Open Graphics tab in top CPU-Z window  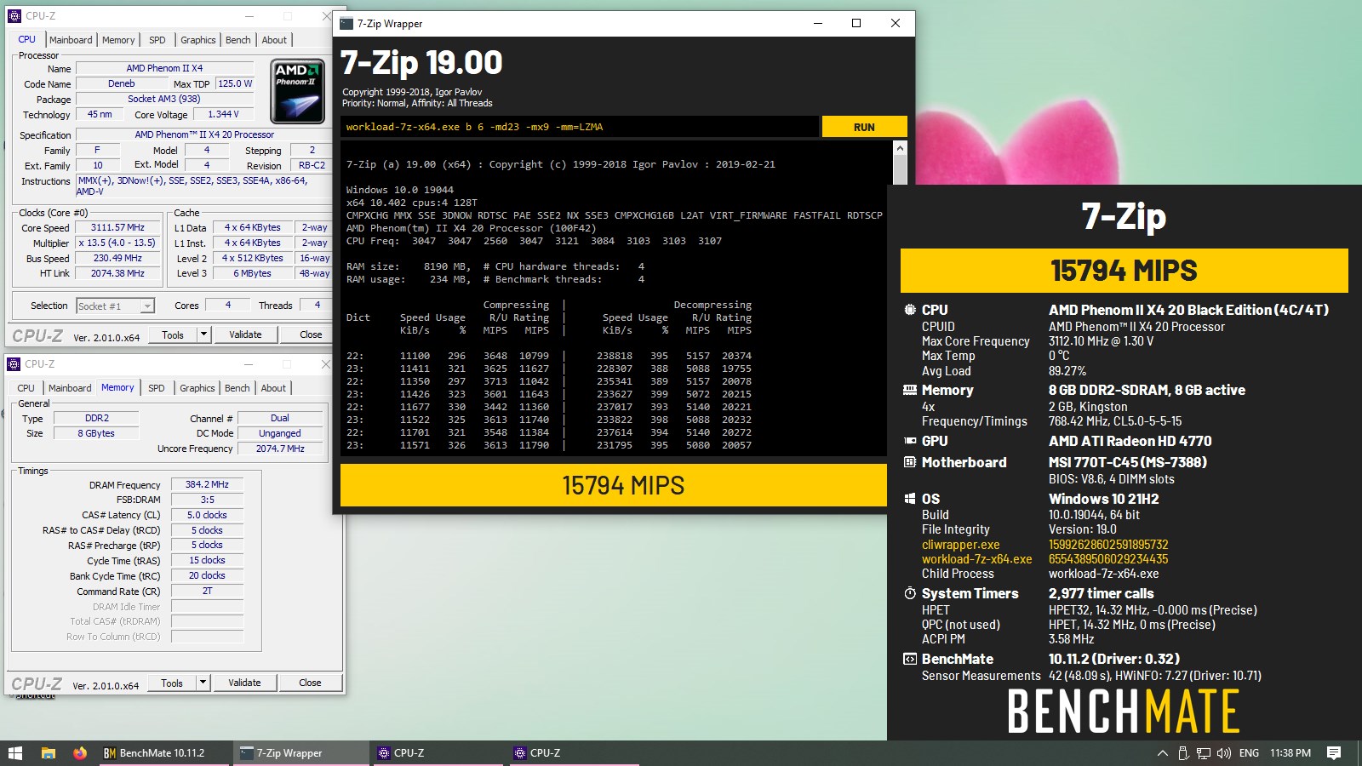(x=198, y=40)
